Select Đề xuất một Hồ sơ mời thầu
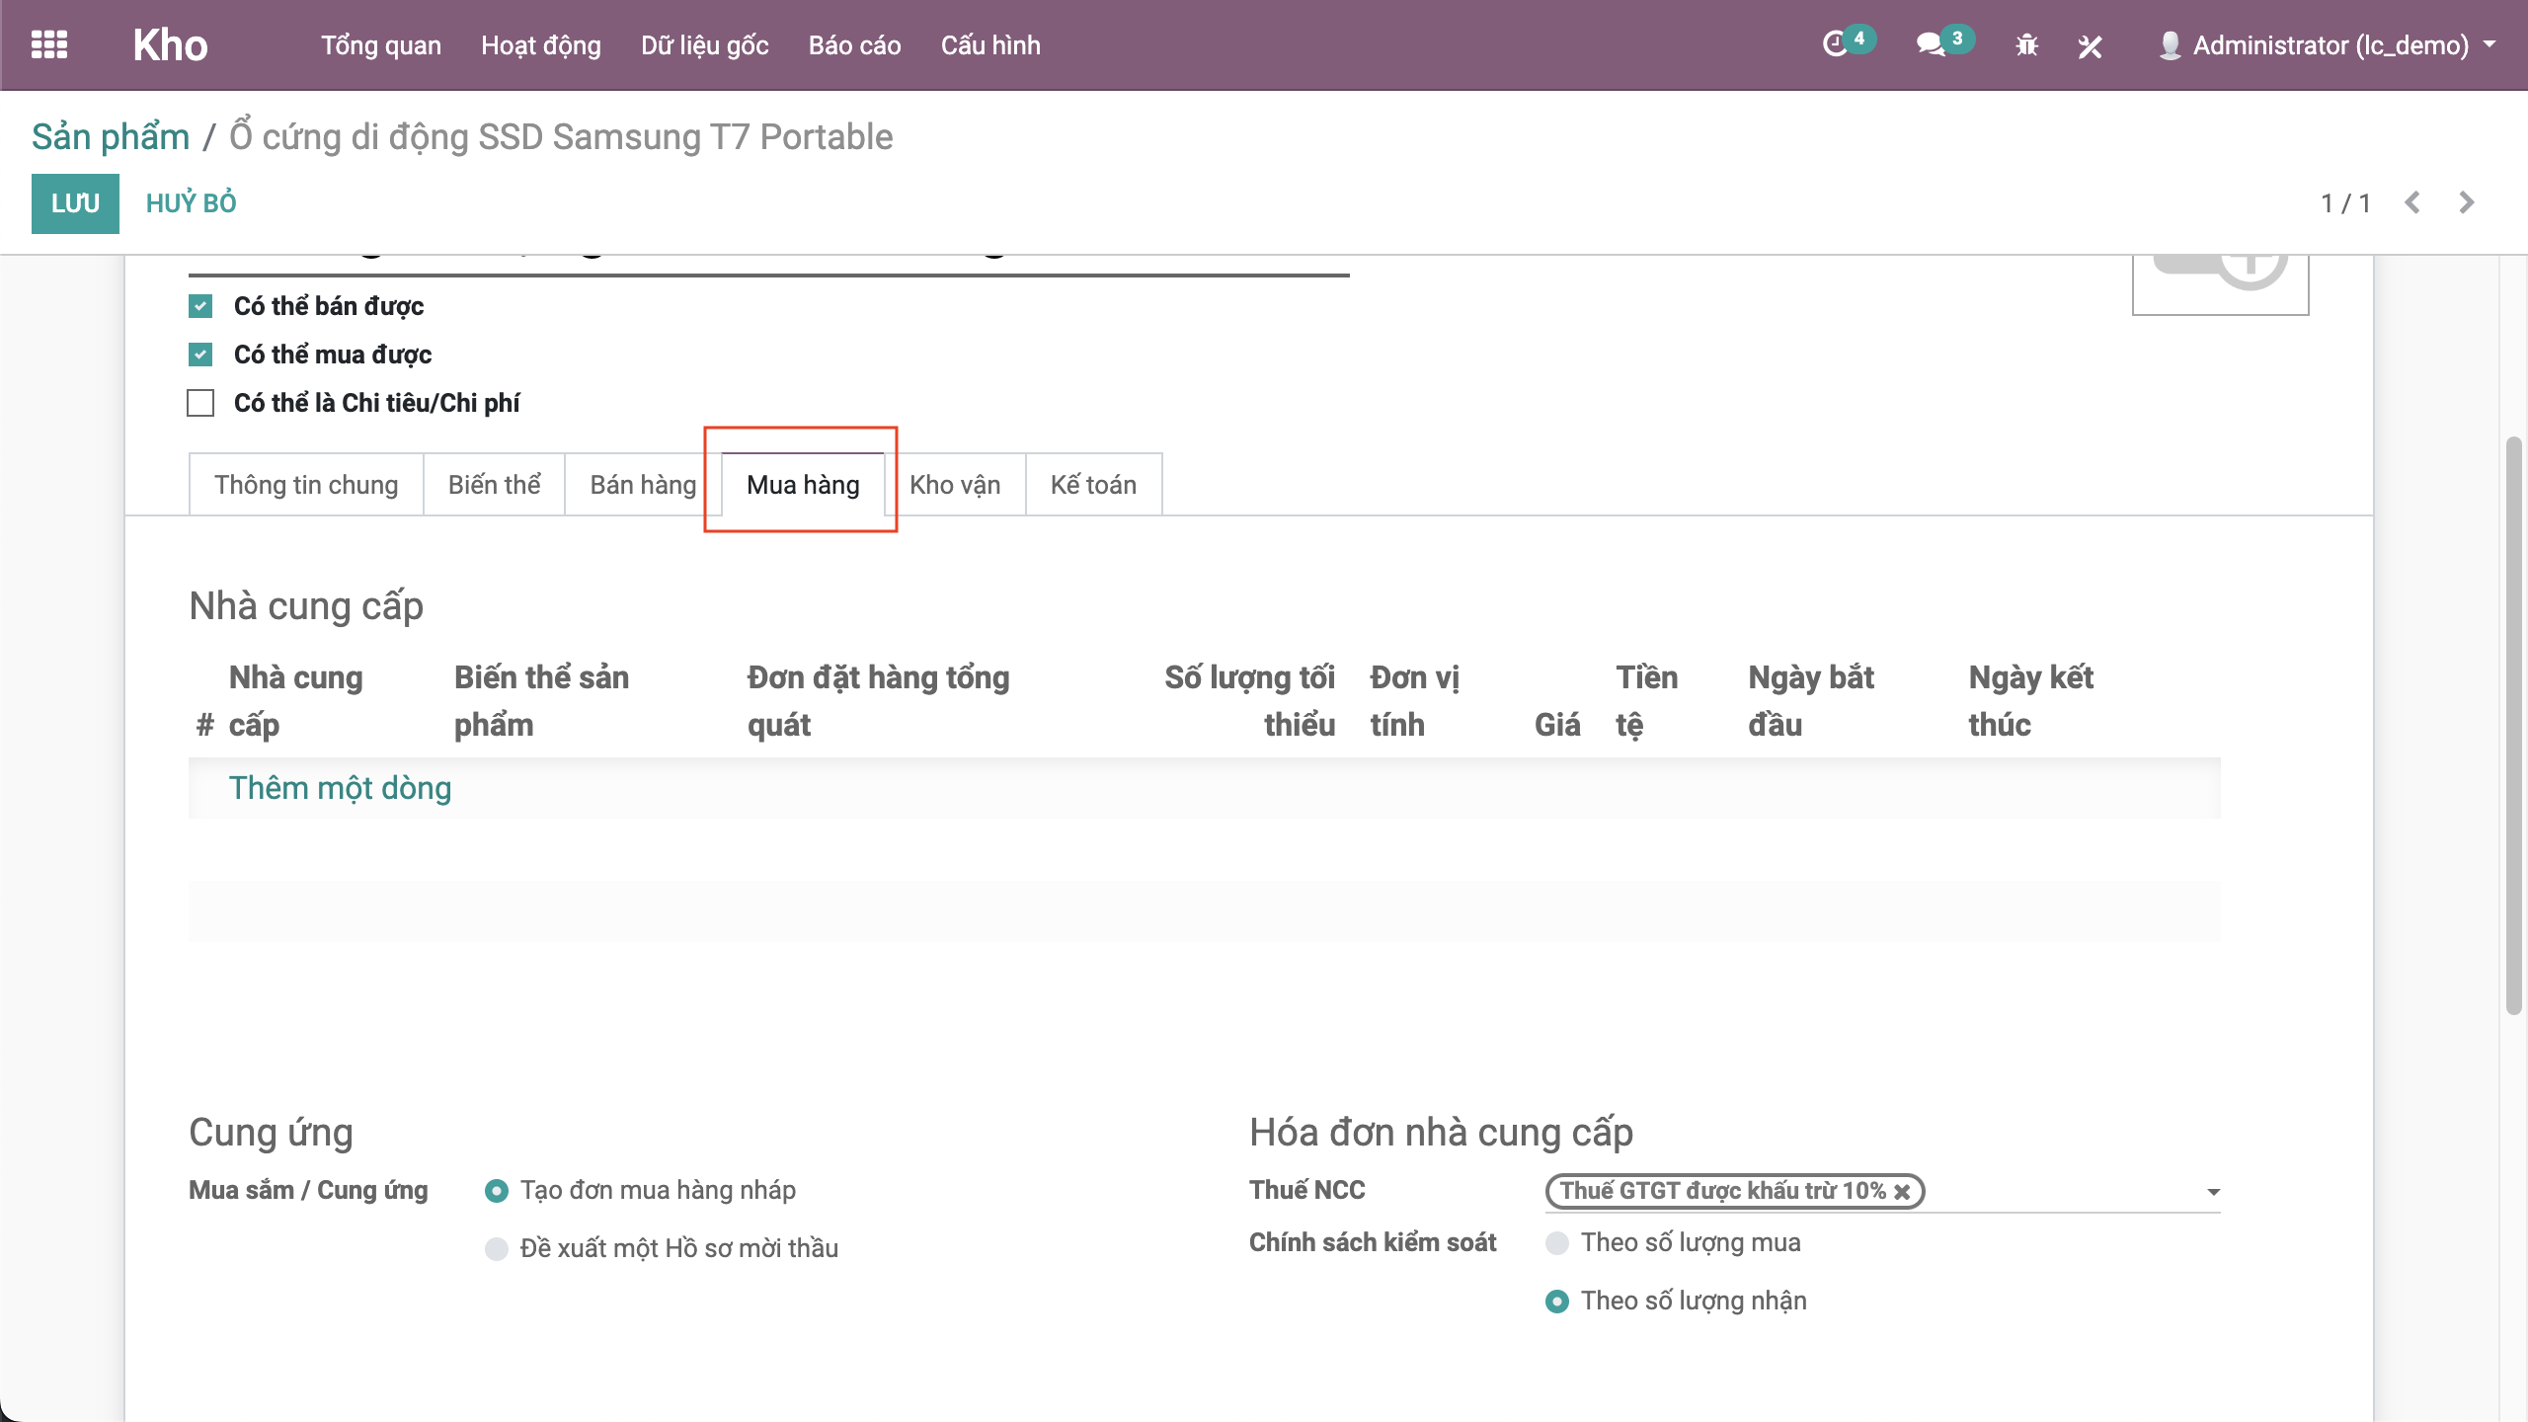The width and height of the screenshot is (2528, 1422). (497, 1249)
